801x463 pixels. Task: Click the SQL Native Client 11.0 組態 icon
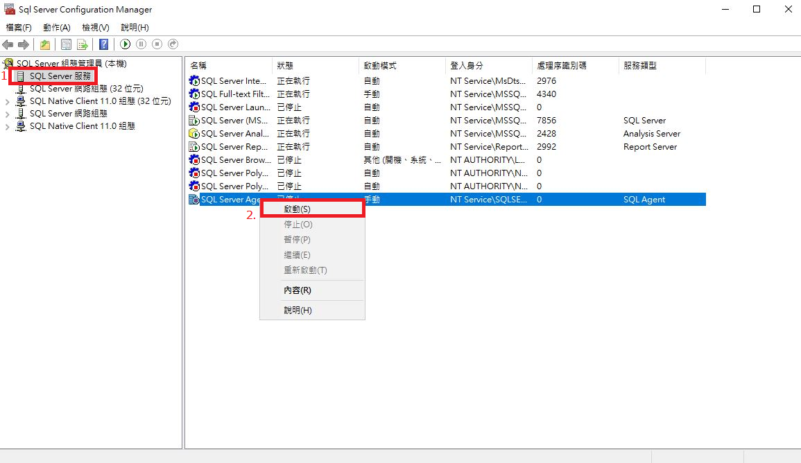point(21,126)
